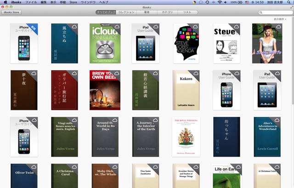Screen dimensions: 294x188
Task: Open the Snow White book cover
Action: 267,44
